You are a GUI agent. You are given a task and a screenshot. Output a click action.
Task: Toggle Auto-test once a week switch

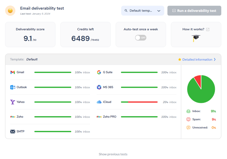[x=141, y=38]
